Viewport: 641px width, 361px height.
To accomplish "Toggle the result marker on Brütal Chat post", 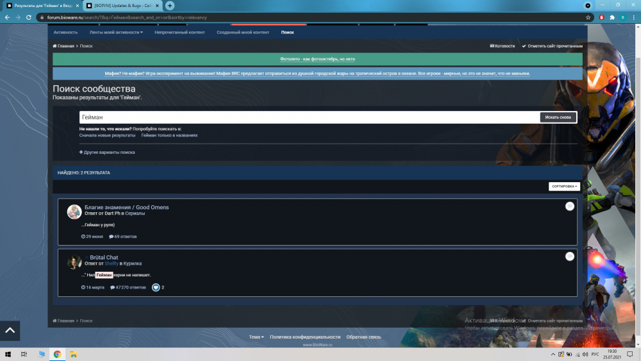I will (x=569, y=256).
